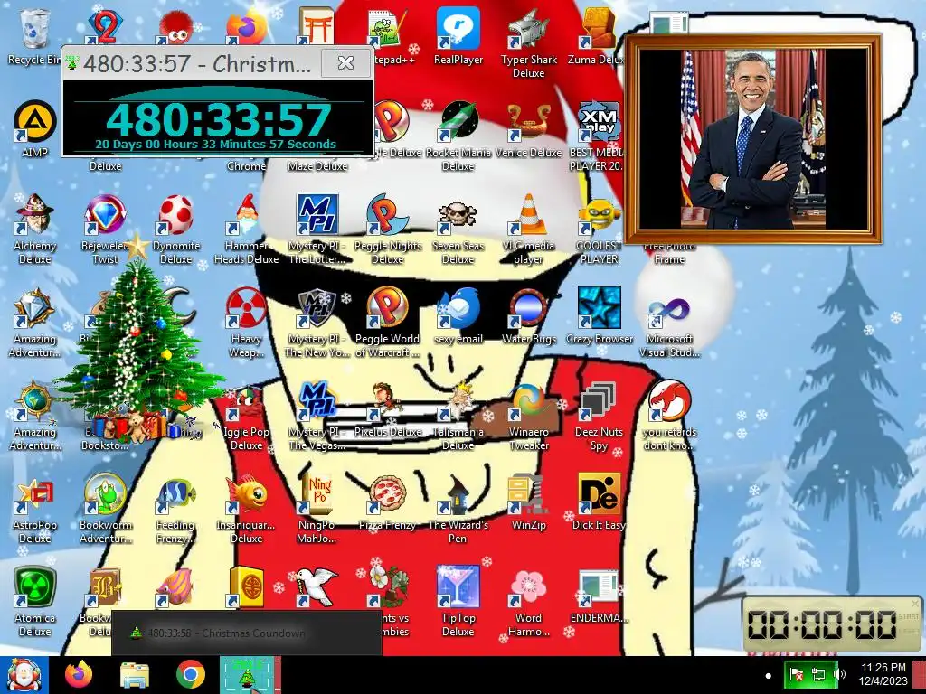Screen dimensions: 926x694
Task: Open Bookworm Adventures shortcut
Action: [105, 510]
